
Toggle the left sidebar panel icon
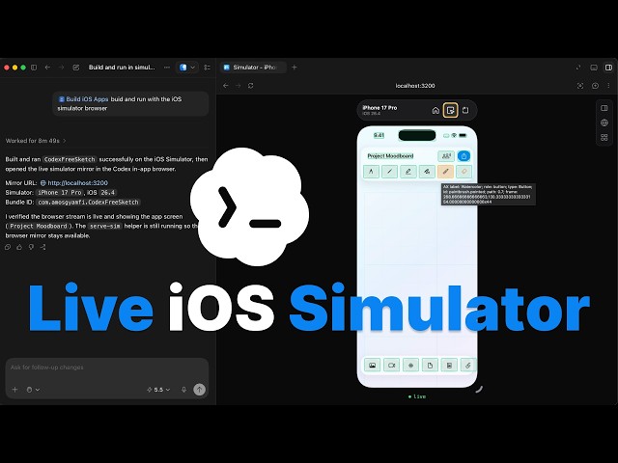(x=34, y=68)
